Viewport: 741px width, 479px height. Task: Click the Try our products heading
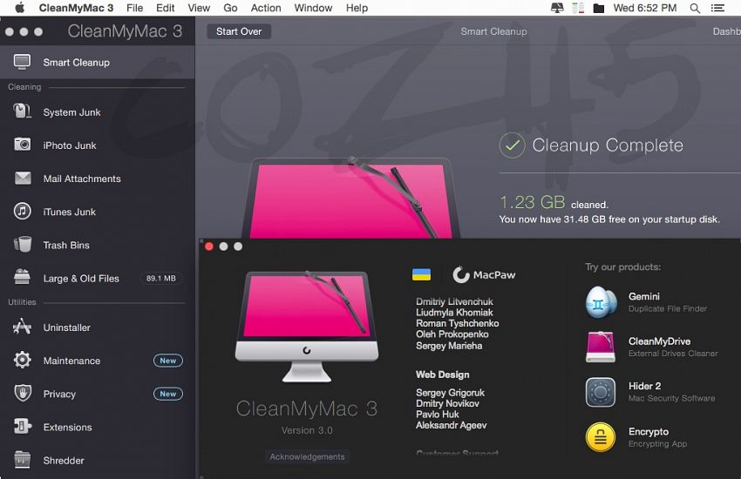[622, 266]
